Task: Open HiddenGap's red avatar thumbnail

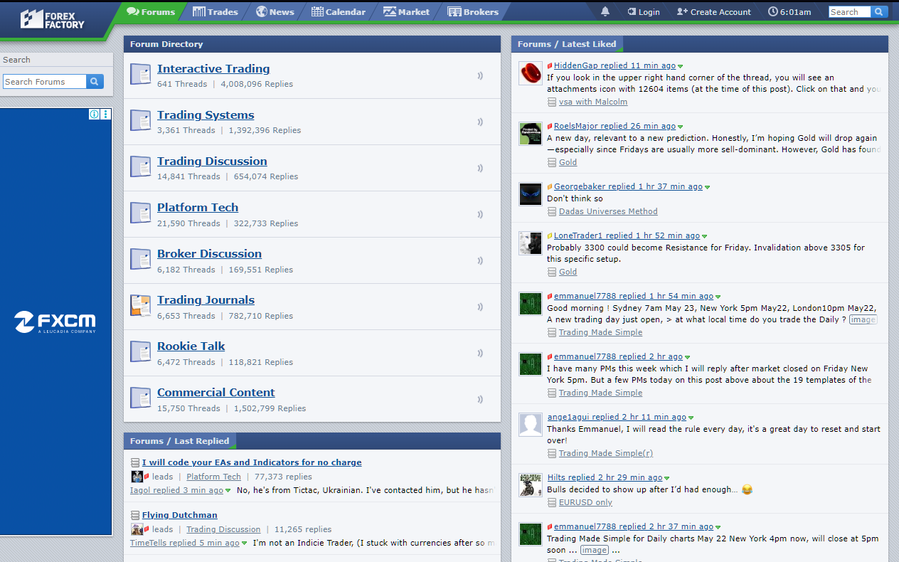Action: tap(530, 73)
